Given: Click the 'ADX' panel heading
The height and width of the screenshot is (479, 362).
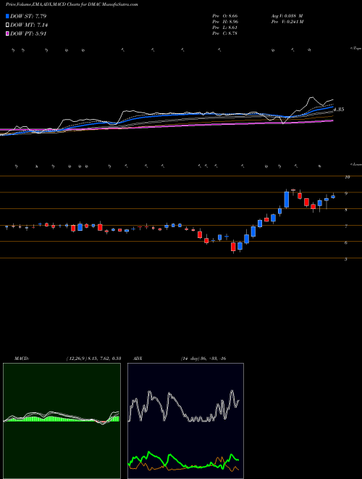Looking at the screenshot, I should click(x=138, y=359).
